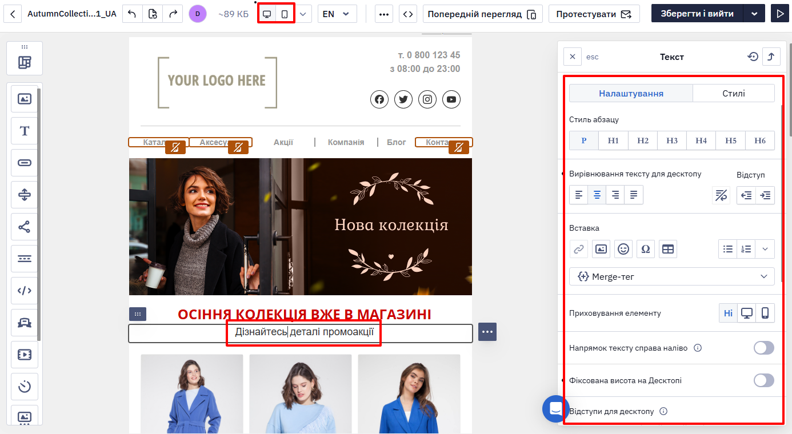This screenshot has width=792, height=434.
Task: Align text right
Action: 615,195
